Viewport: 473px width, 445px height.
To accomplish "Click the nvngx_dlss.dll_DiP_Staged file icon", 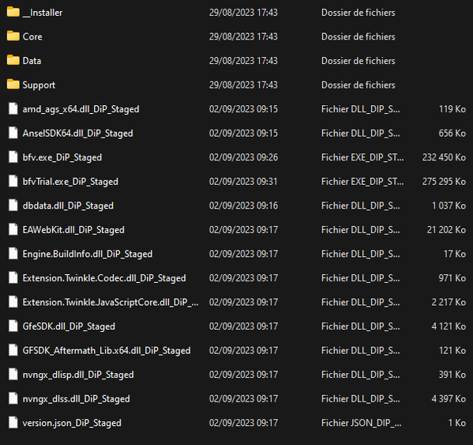I will point(13,399).
